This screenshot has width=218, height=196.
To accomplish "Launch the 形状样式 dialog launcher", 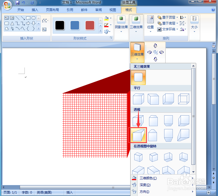I will [x=111, y=37].
